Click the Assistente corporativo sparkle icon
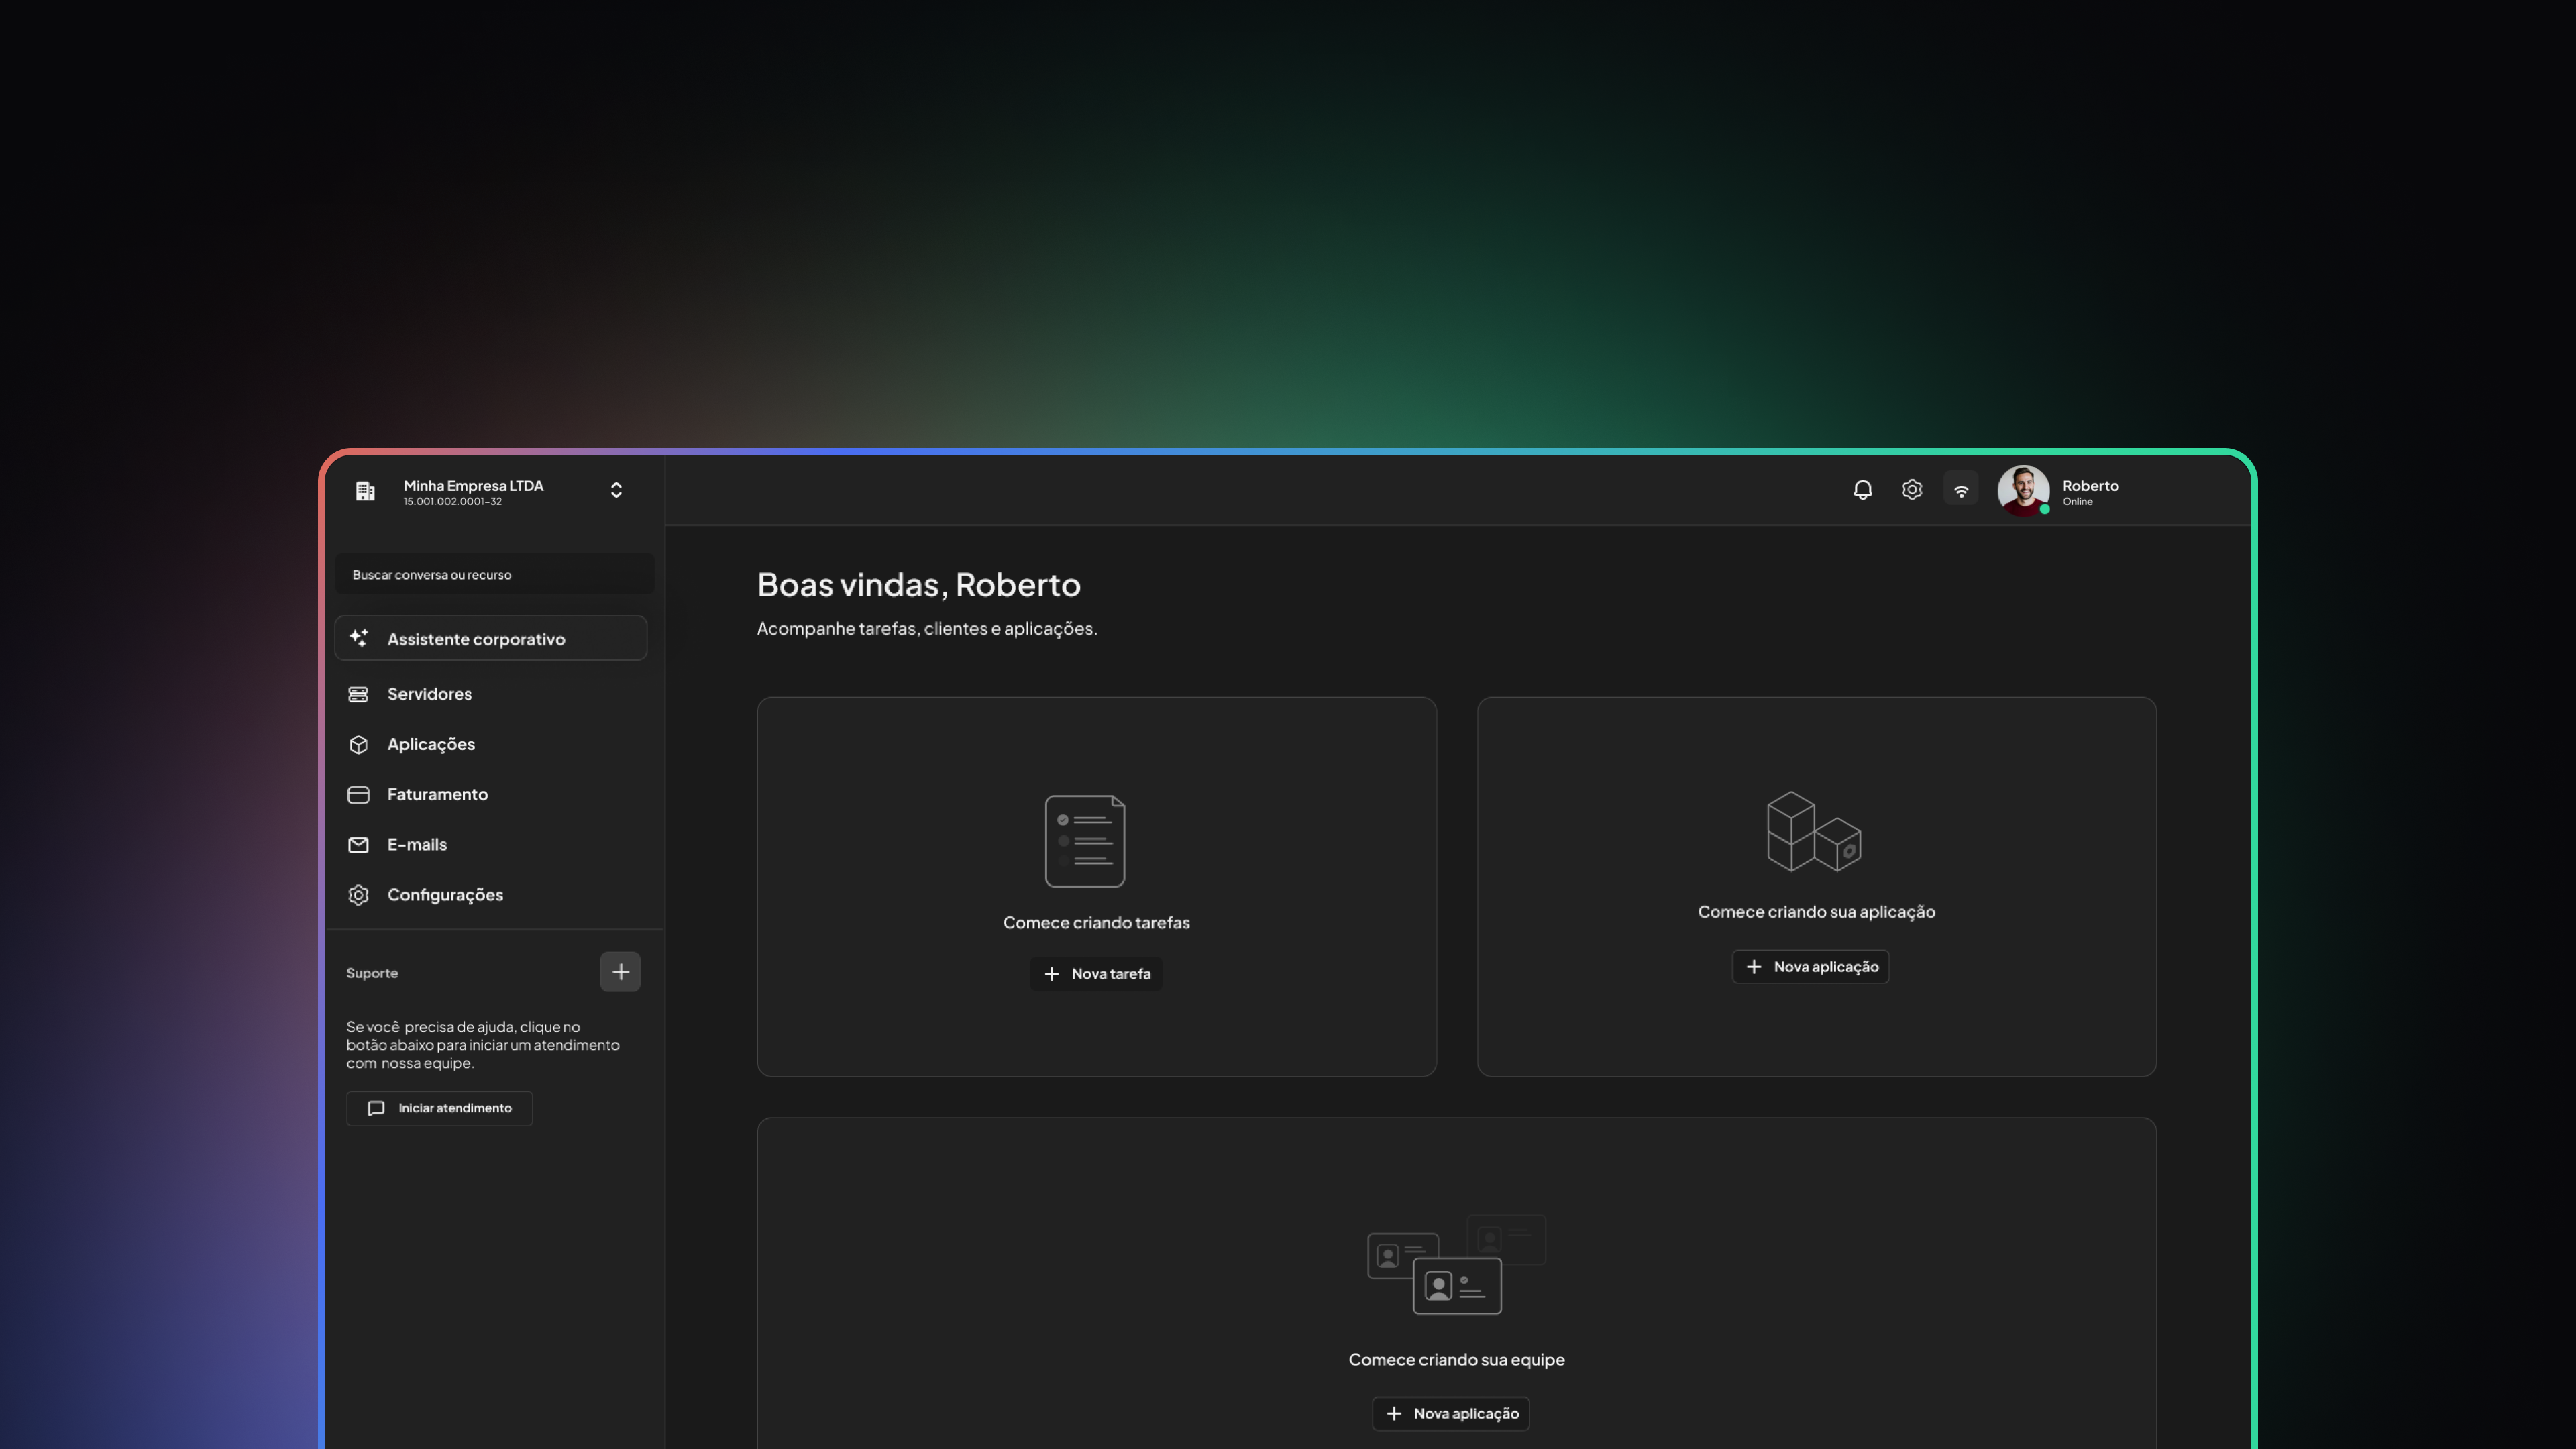Image resolution: width=2576 pixels, height=1449 pixels. 358,638
